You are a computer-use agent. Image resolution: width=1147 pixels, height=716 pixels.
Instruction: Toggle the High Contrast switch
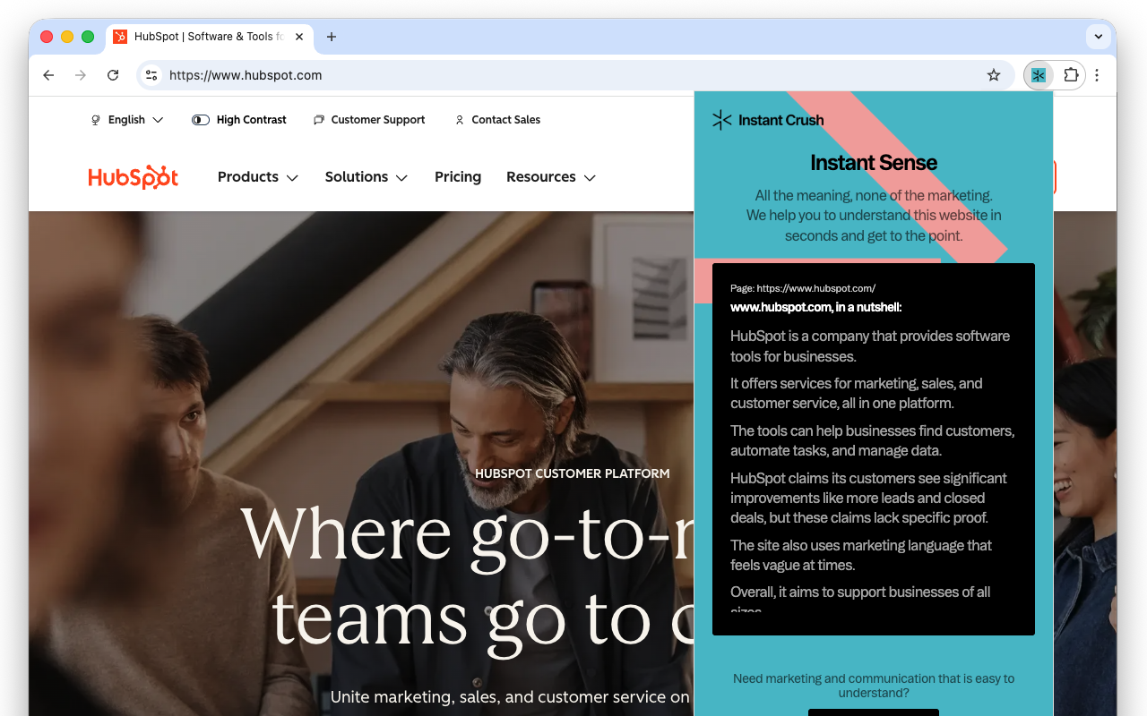(x=201, y=120)
